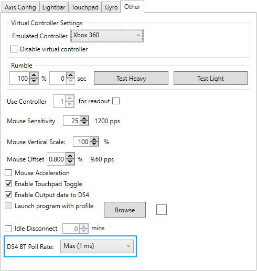Uncheck Enable Touchpad Toggle
Image resolution: width=257 pixels, height=271 pixels.
coord(8,184)
